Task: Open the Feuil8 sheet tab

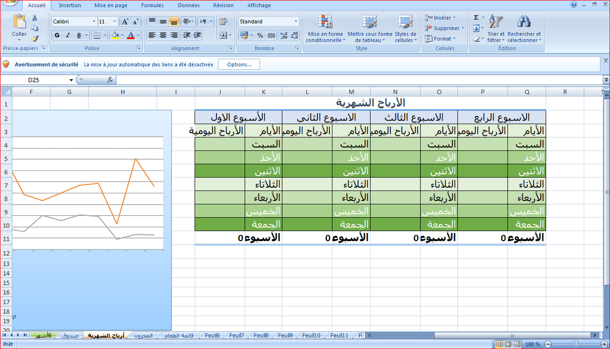Action: [261, 336]
